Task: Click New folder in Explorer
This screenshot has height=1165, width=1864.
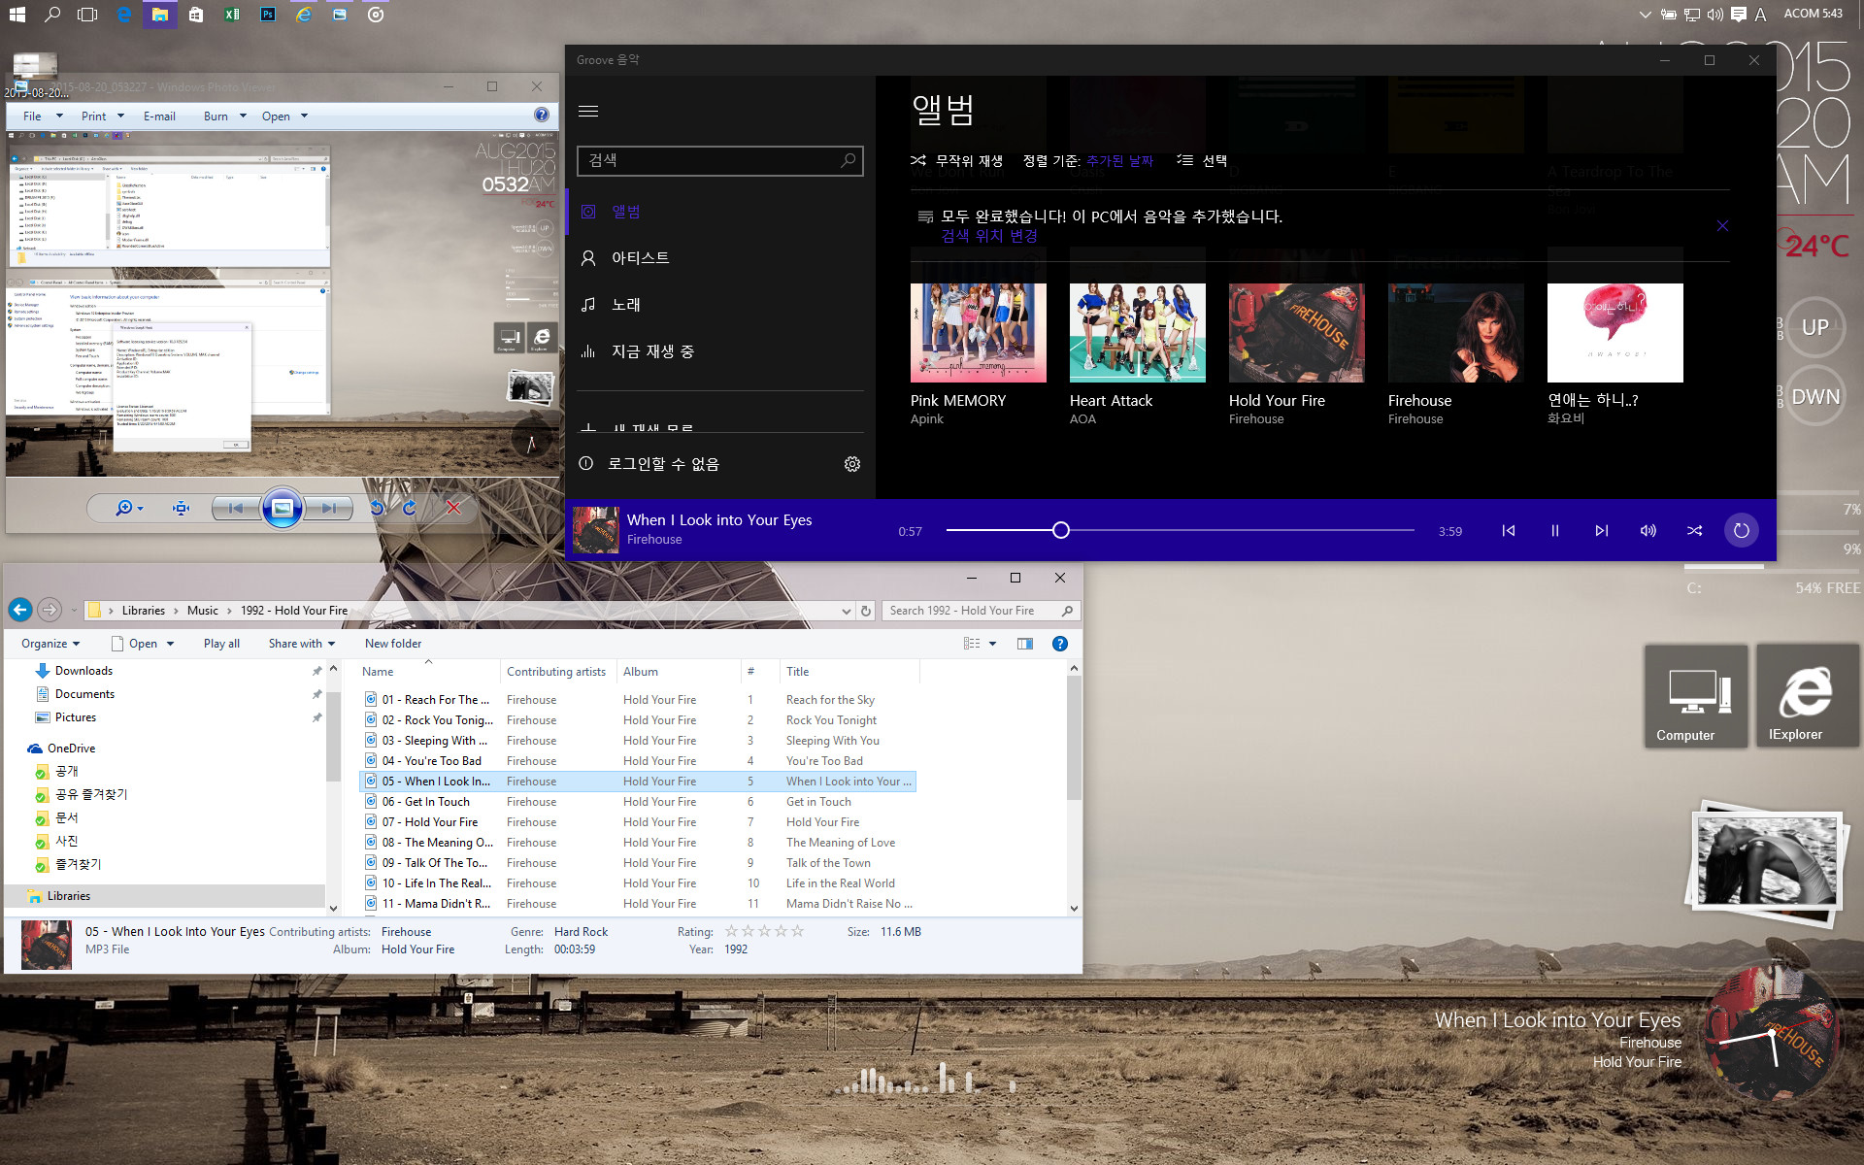Action: tap(393, 644)
